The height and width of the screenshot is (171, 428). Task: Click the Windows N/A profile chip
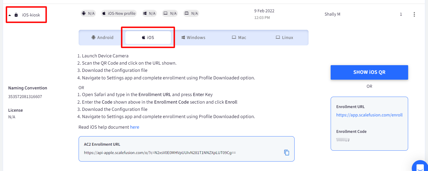pyautogui.click(x=149, y=13)
